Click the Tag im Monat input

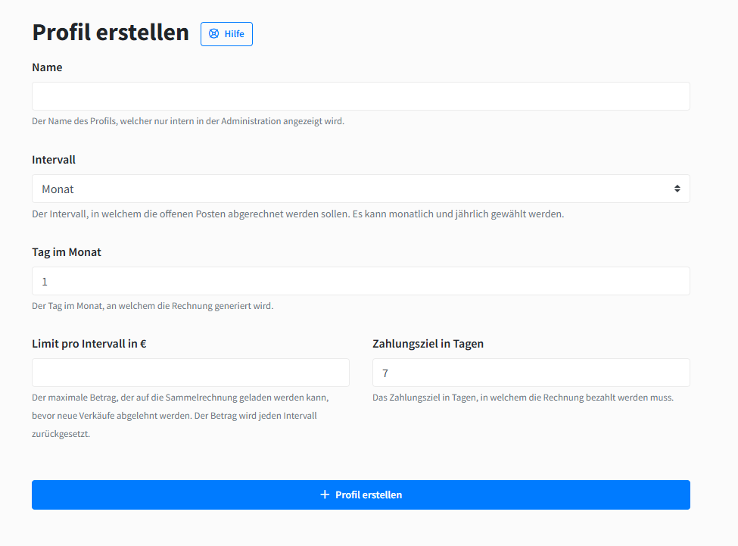[361, 281]
